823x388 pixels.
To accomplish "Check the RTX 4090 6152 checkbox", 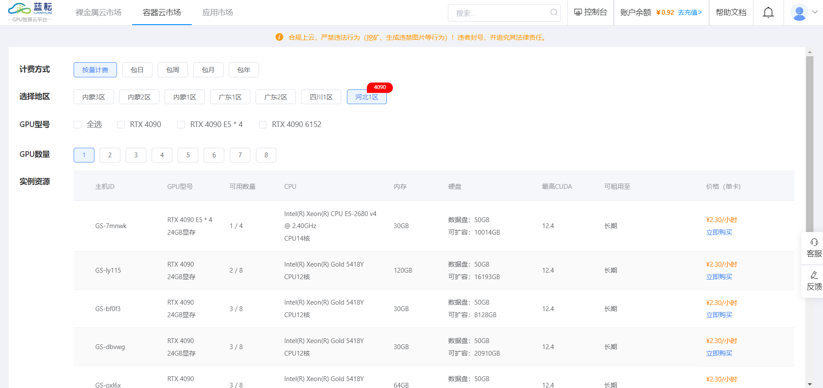I will pyautogui.click(x=262, y=125).
